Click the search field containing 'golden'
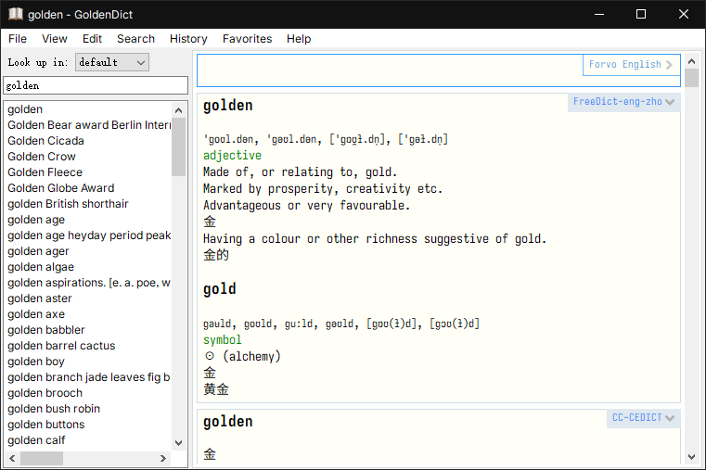Screen dimensions: 706x470 coord(96,85)
